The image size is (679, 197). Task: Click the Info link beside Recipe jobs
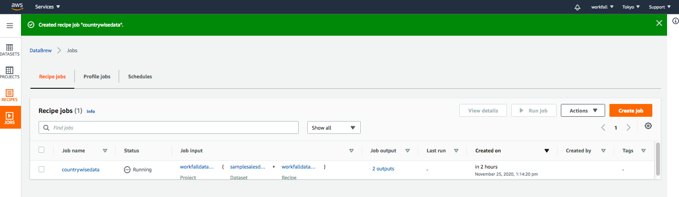[x=91, y=112]
